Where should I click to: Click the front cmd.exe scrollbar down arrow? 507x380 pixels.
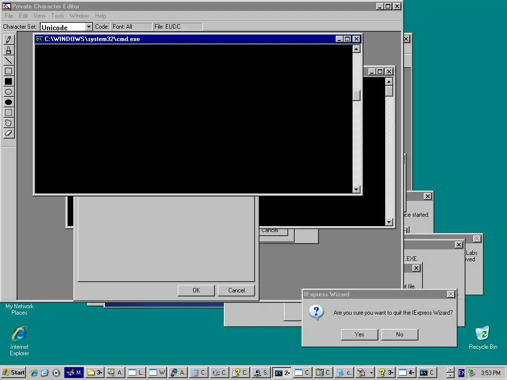[356, 190]
